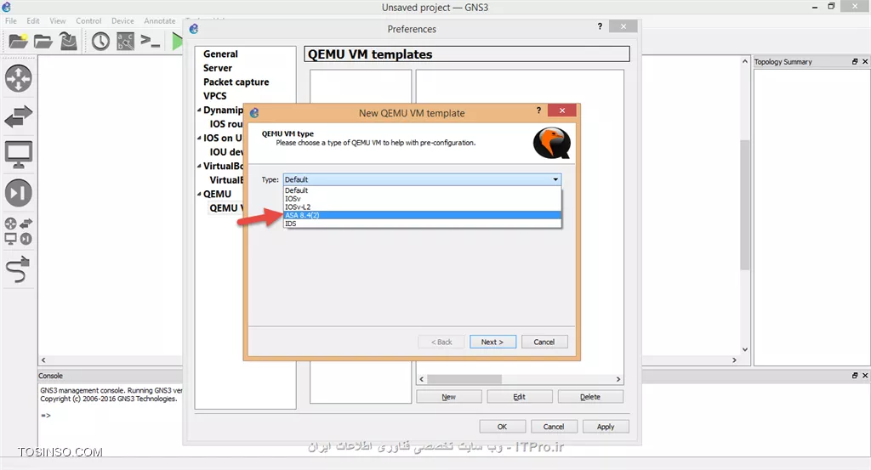
Task: Close the New QEMU VM template dialog
Action: 561,110
